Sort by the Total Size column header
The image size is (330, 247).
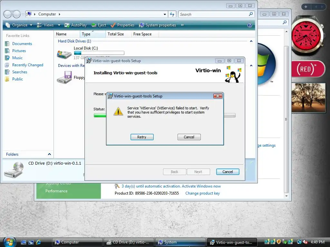[119, 34]
